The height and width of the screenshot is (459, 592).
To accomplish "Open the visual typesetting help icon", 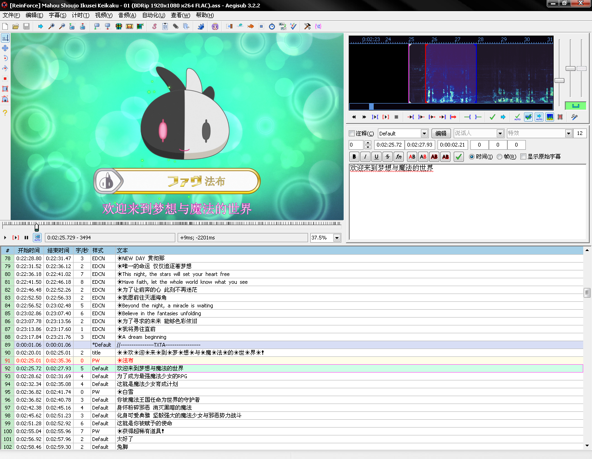I will point(5,112).
